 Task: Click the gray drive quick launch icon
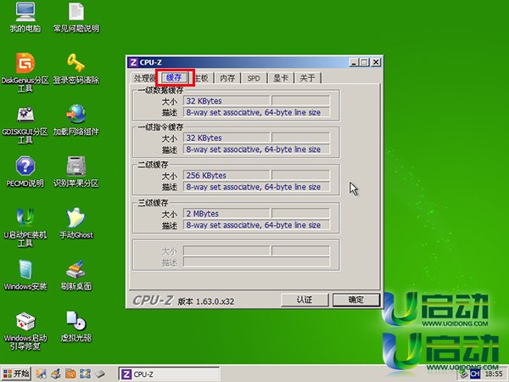pos(100,374)
